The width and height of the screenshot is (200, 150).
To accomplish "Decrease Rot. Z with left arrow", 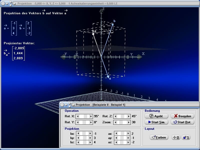I will point(115,116).
